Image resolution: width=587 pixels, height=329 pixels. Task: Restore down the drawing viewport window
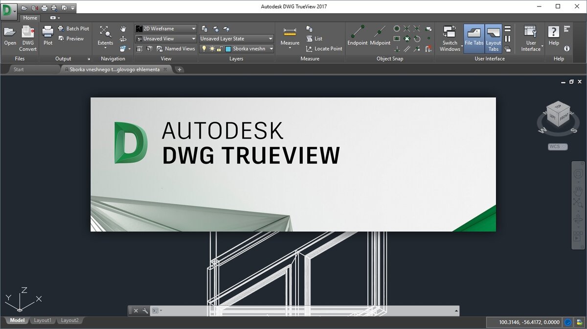point(571,82)
